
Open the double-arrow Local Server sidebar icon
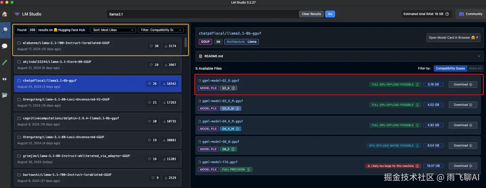(x=5, y=79)
